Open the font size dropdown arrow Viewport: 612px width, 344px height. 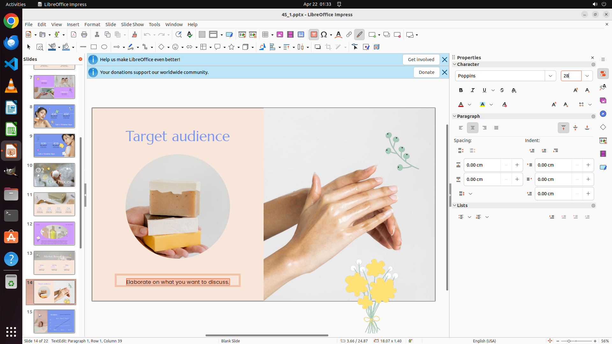tap(587, 76)
